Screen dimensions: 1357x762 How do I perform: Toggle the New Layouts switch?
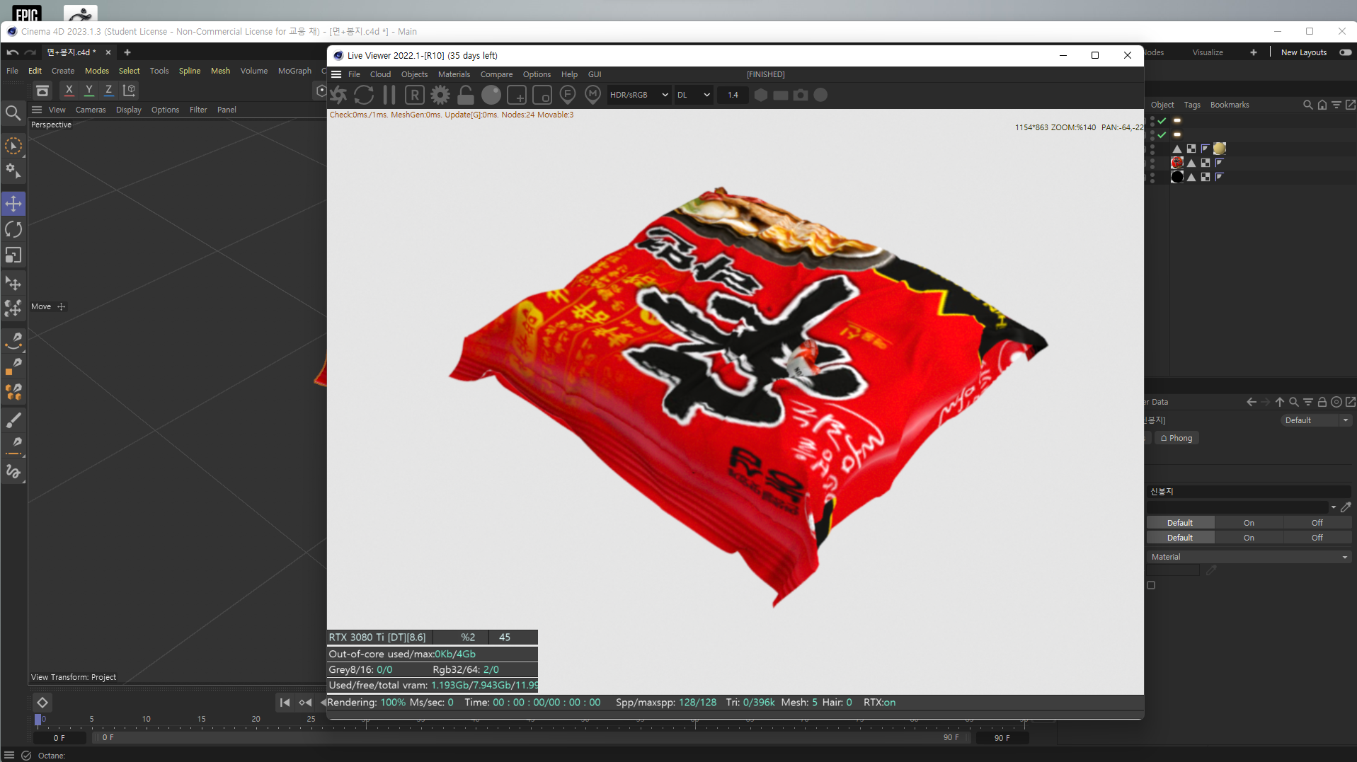(x=1345, y=52)
